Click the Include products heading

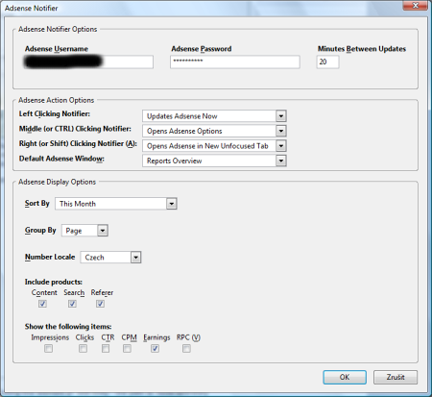(x=54, y=282)
